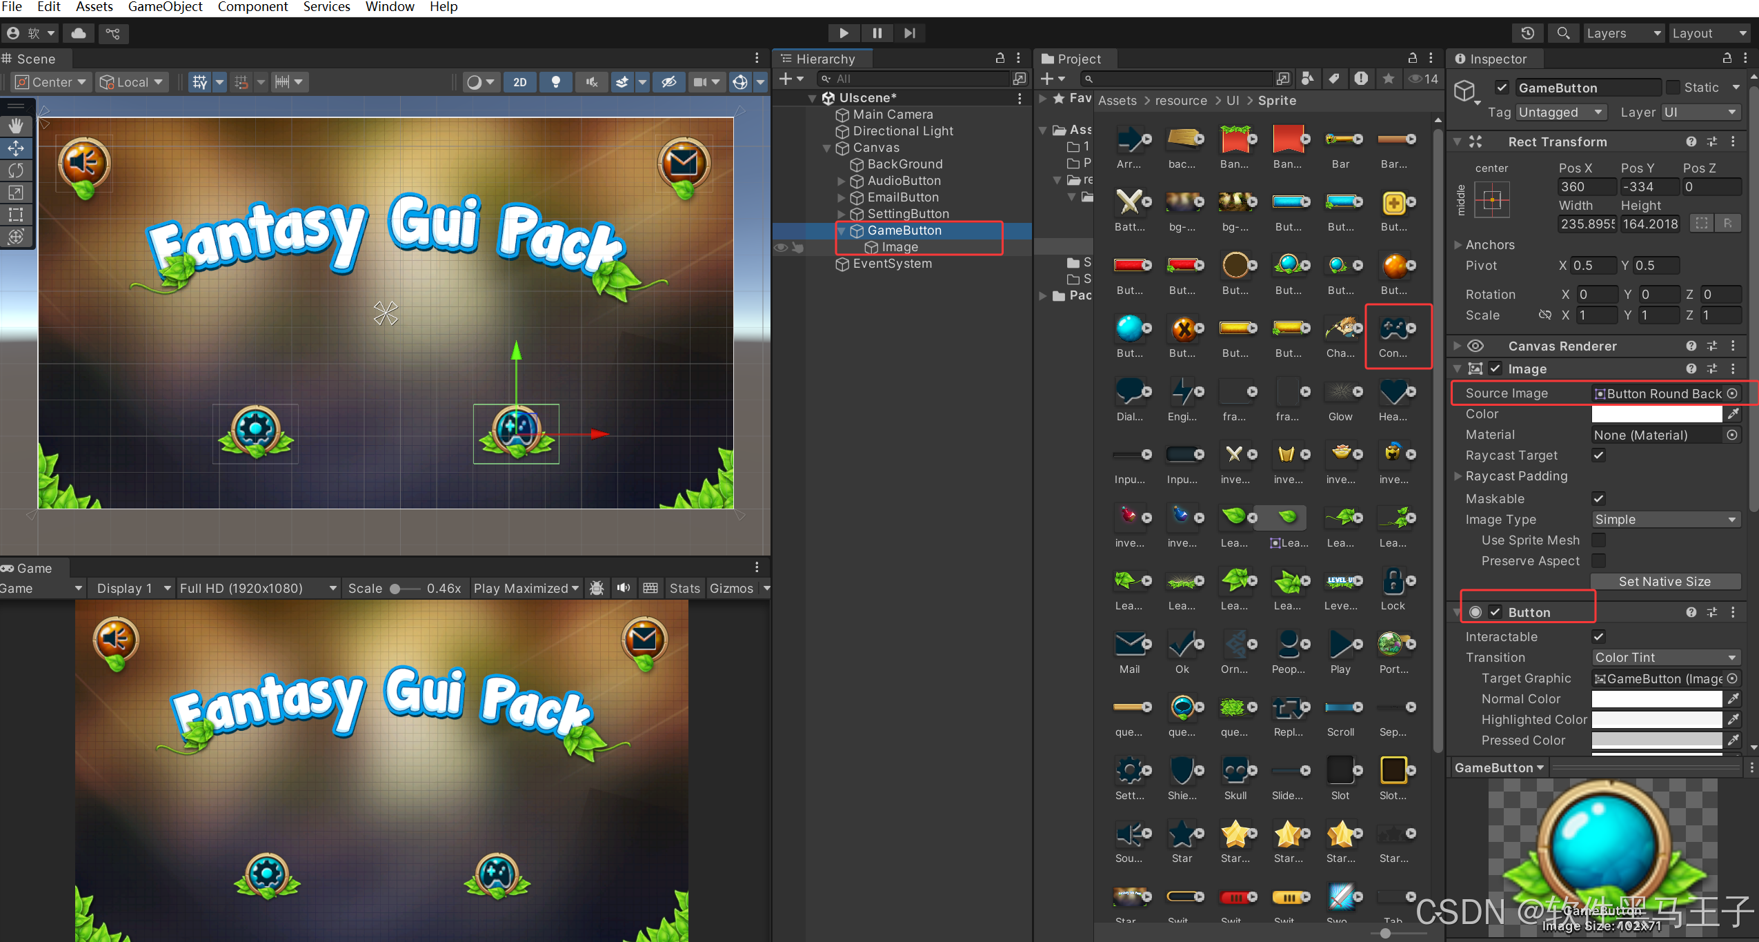Image resolution: width=1759 pixels, height=942 pixels.
Task: Mute audio in Game view
Action: pyautogui.click(x=624, y=588)
